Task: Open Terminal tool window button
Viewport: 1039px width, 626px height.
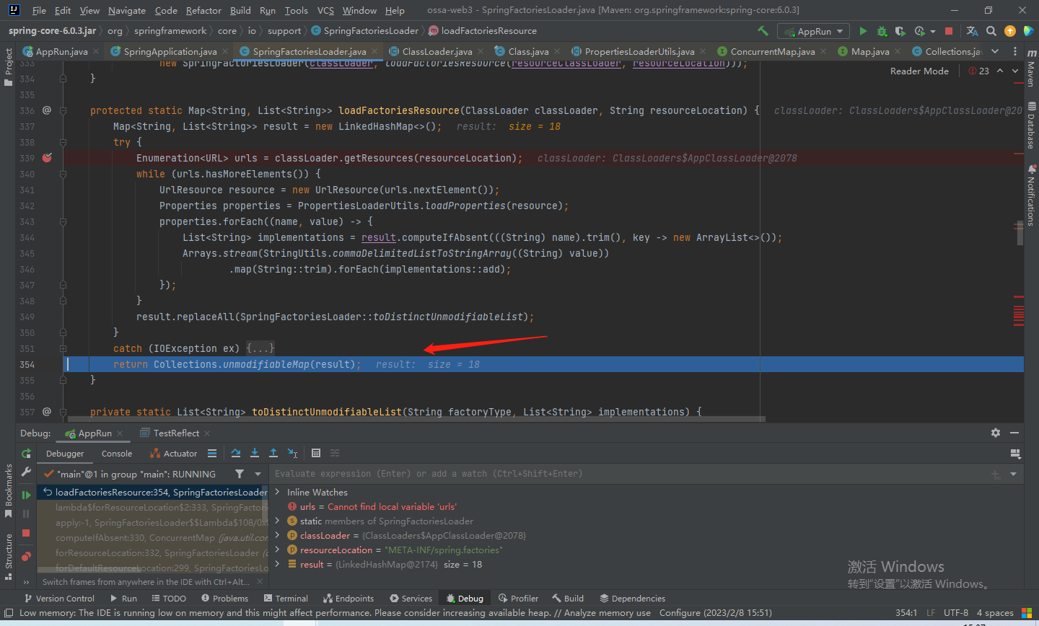Action: [x=286, y=598]
